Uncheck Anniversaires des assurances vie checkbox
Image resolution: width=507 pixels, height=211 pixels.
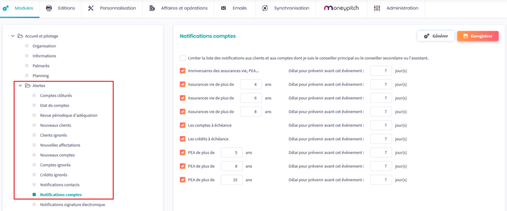tap(183, 71)
